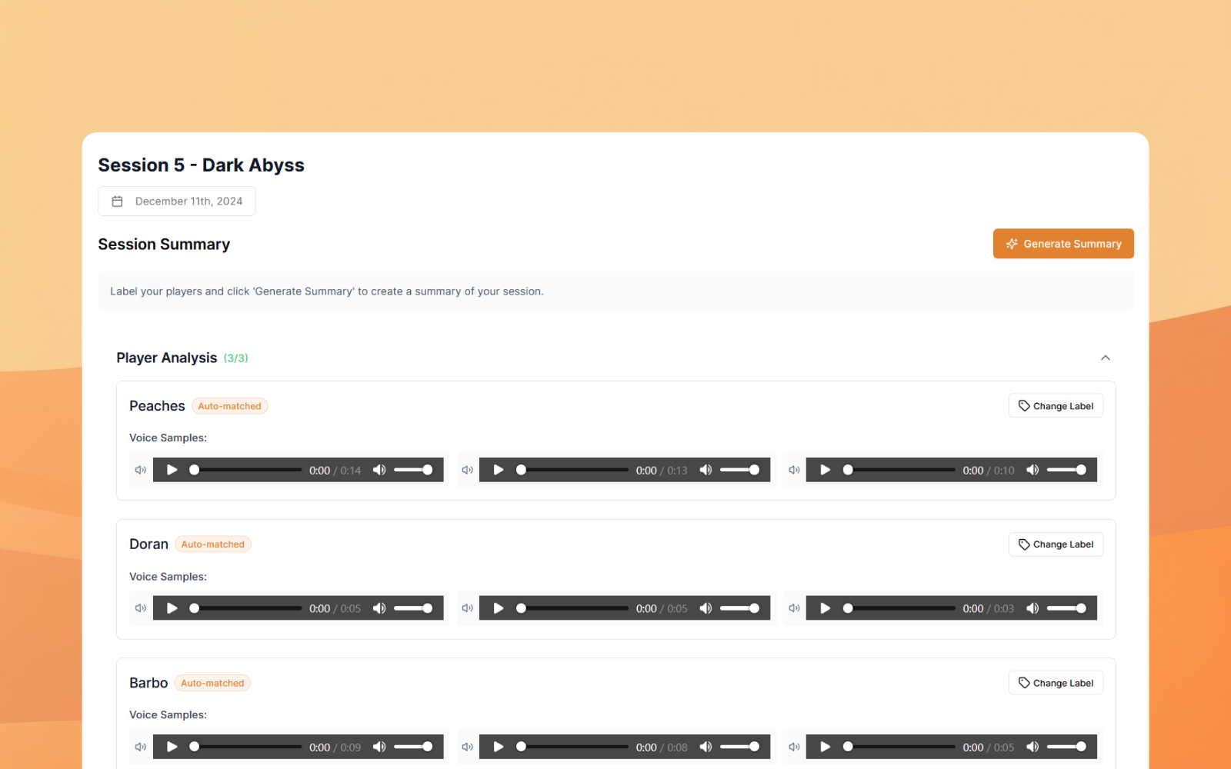Play Barbo's 0:09 voice sample
1231x769 pixels.
[x=172, y=747]
